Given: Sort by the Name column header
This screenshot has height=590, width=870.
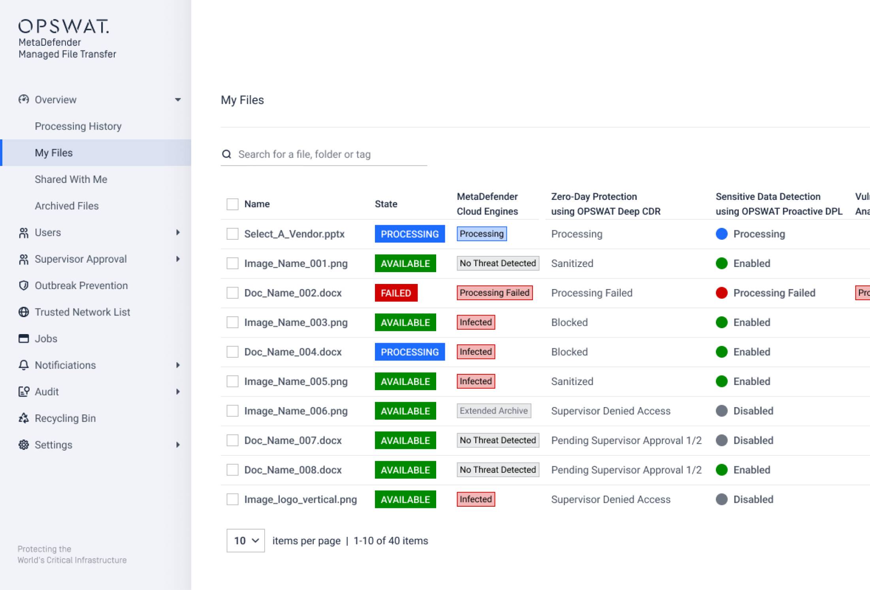Looking at the screenshot, I should click(257, 204).
